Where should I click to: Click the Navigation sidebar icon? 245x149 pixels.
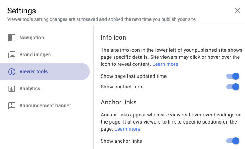coord(12,38)
